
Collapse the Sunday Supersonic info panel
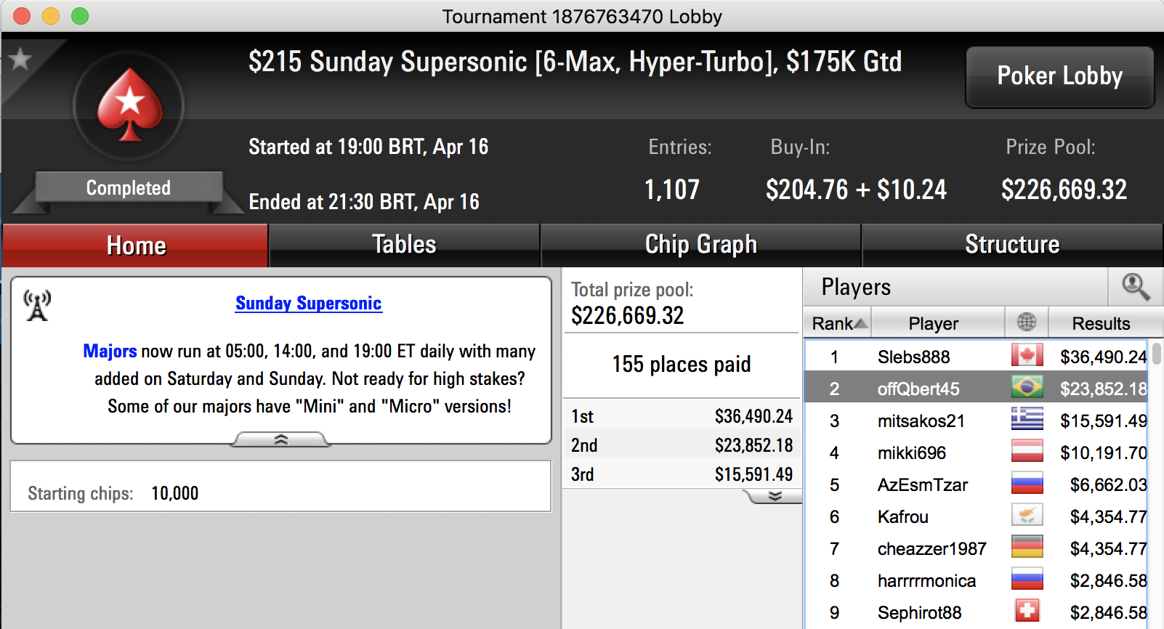(280, 439)
